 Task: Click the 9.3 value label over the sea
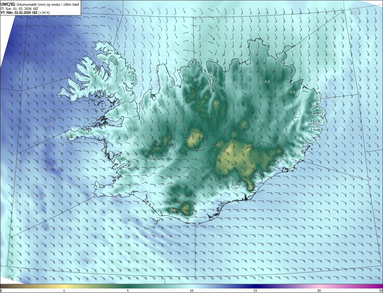(x=133, y=257)
